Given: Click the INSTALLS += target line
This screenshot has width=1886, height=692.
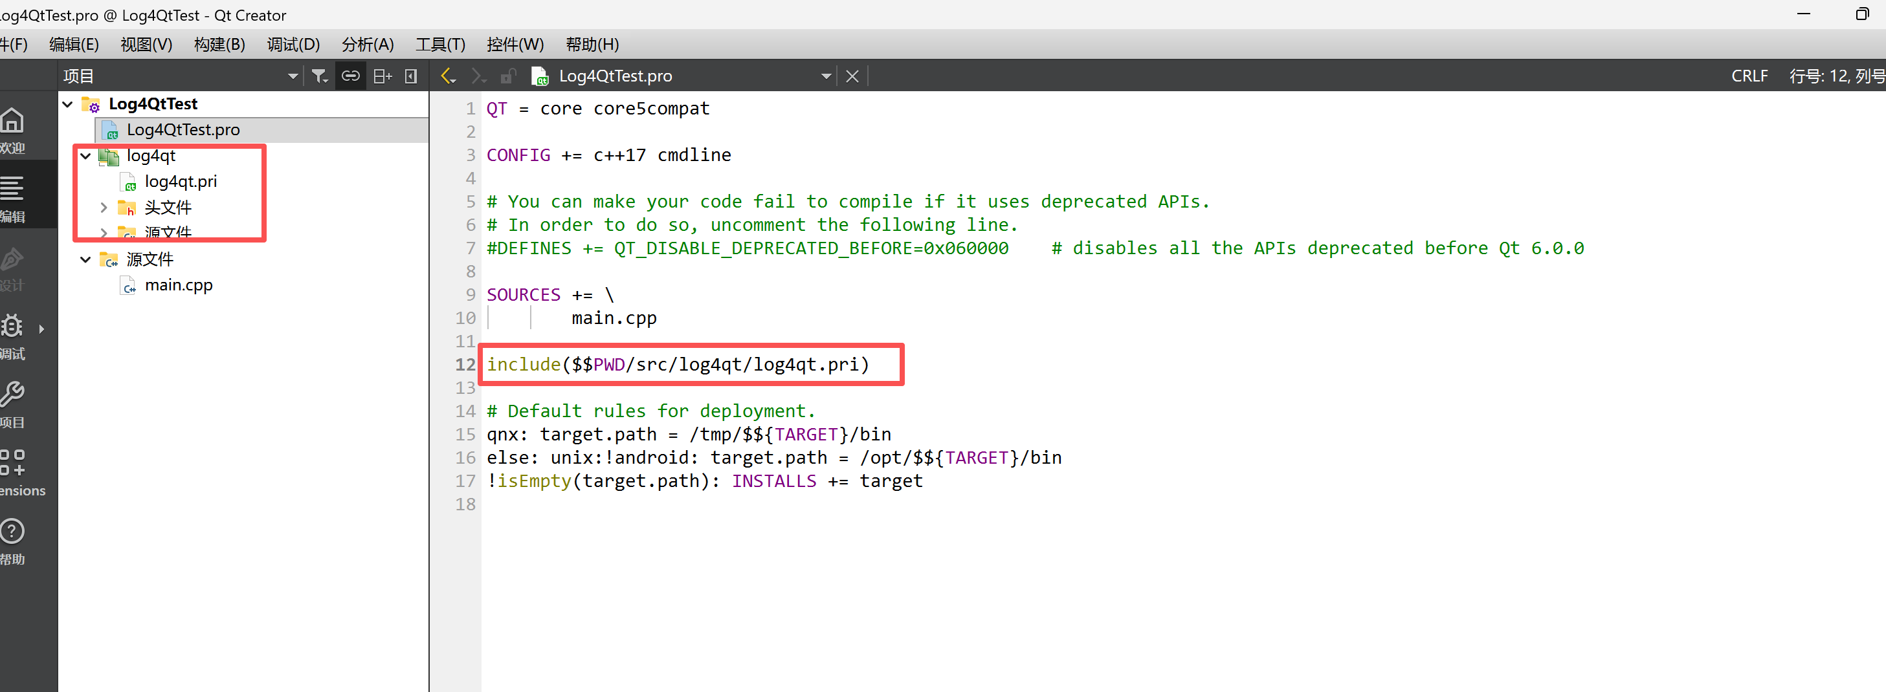Looking at the screenshot, I should [704, 481].
